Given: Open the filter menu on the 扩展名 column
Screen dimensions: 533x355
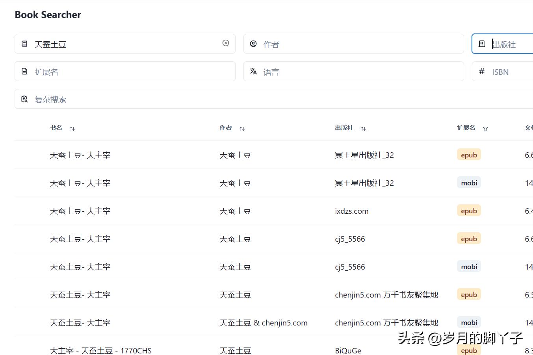Looking at the screenshot, I should coord(486,129).
